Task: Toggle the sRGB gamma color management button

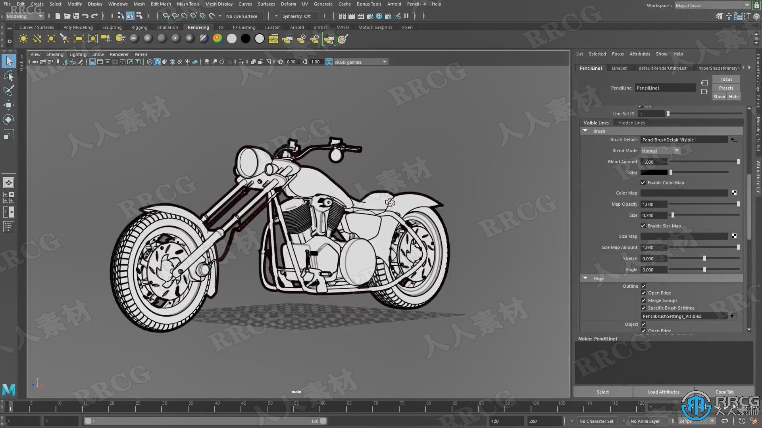Action: pyautogui.click(x=329, y=62)
